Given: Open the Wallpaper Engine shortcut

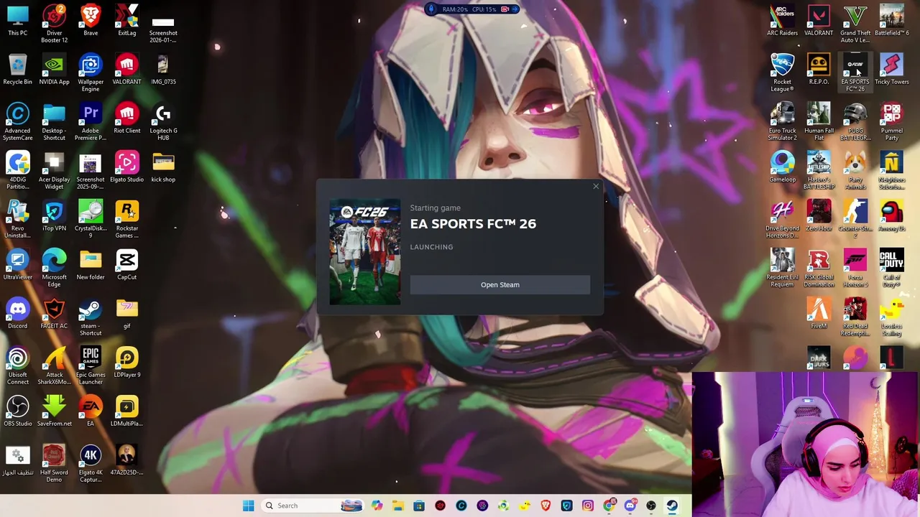Looking at the screenshot, I should click(91, 73).
